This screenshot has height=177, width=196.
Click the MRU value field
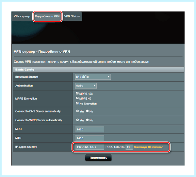(x=90, y=129)
